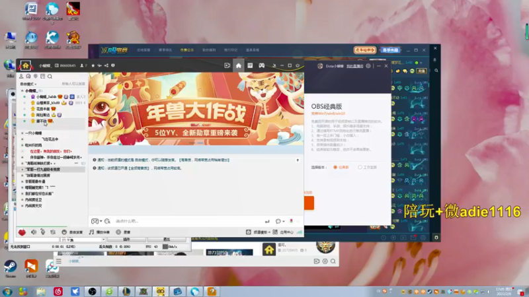Click the free speak mode button
Image resolution: width=529 pixels, height=297 pixels.
pyautogui.click(x=72, y=232)
